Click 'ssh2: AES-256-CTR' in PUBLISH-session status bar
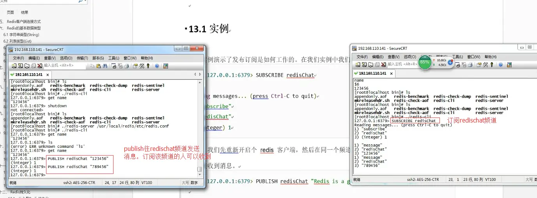Viewport: 537px width, 198px height. click(80, 182)
